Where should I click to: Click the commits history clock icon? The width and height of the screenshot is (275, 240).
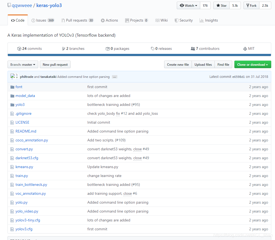[x=19, y=49]
